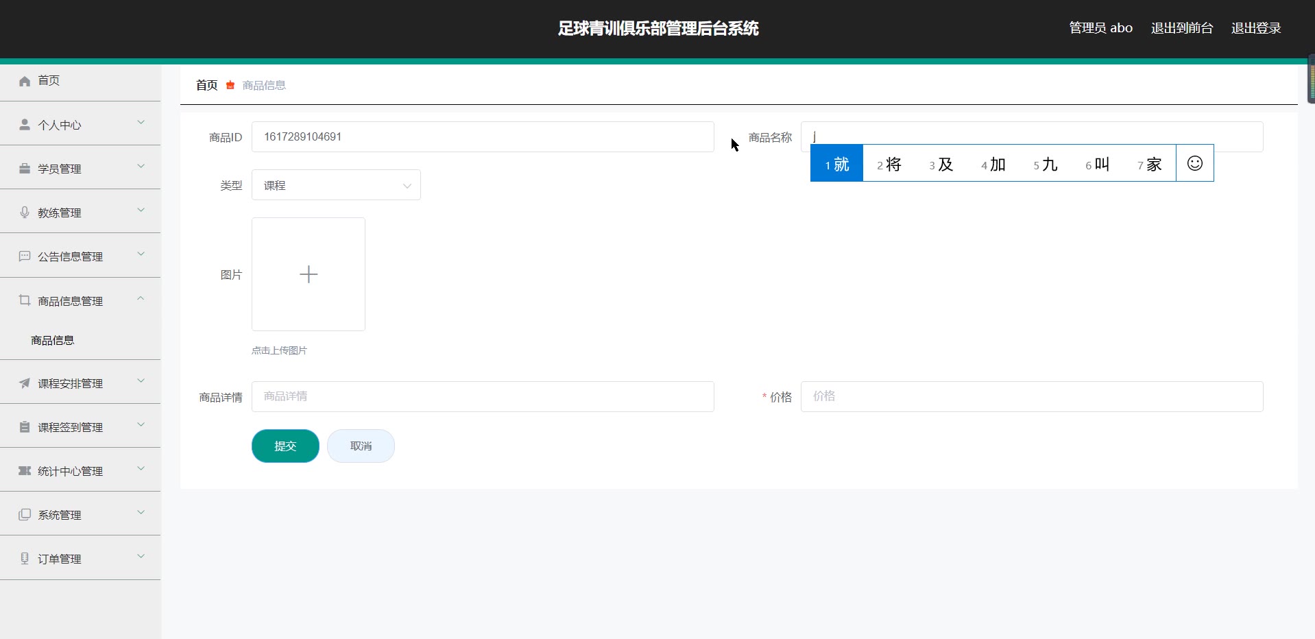Image resolution: width=1315 pixels, height=639 pixels.
Task: Click the 公告信息管理 chat bubble icon
Action: click(25, 256)
